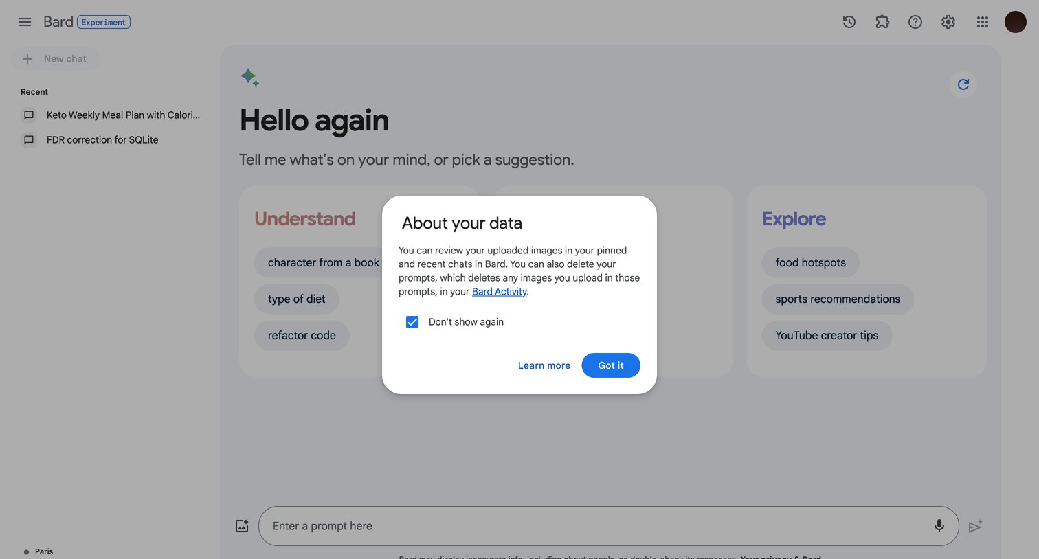Select the refactor code suggestion
Image resolution: width=1039 pixels, height=559 pixels.
pos(302,336)
